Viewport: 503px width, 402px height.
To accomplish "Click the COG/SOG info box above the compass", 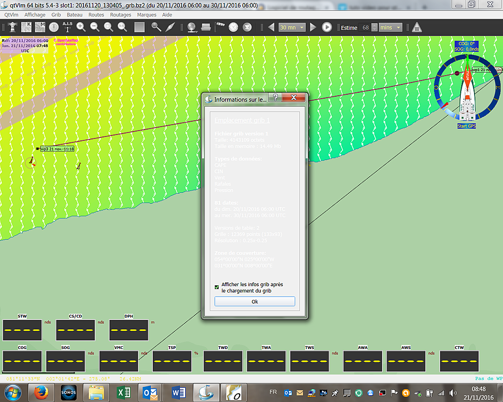I will click(467, 46).
